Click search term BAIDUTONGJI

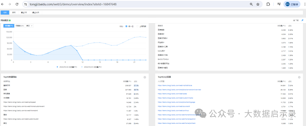163,59
